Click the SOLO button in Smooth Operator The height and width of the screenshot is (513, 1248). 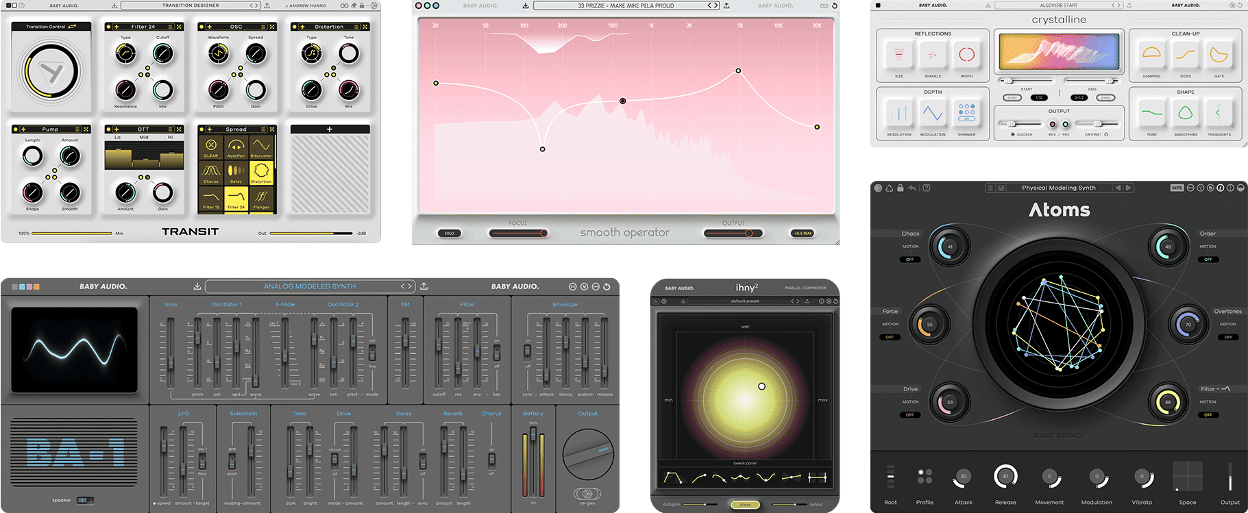tap(450, 234)
